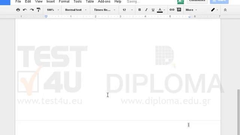Click the blue Share button
240x135 pixels.
219,1
